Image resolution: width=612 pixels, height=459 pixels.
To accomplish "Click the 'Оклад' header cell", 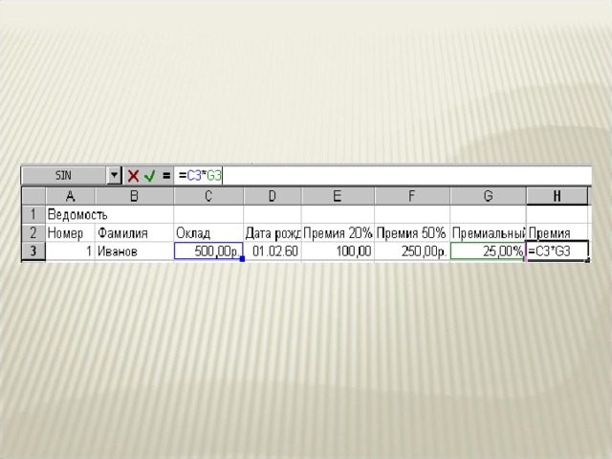I will click(208, 233).
